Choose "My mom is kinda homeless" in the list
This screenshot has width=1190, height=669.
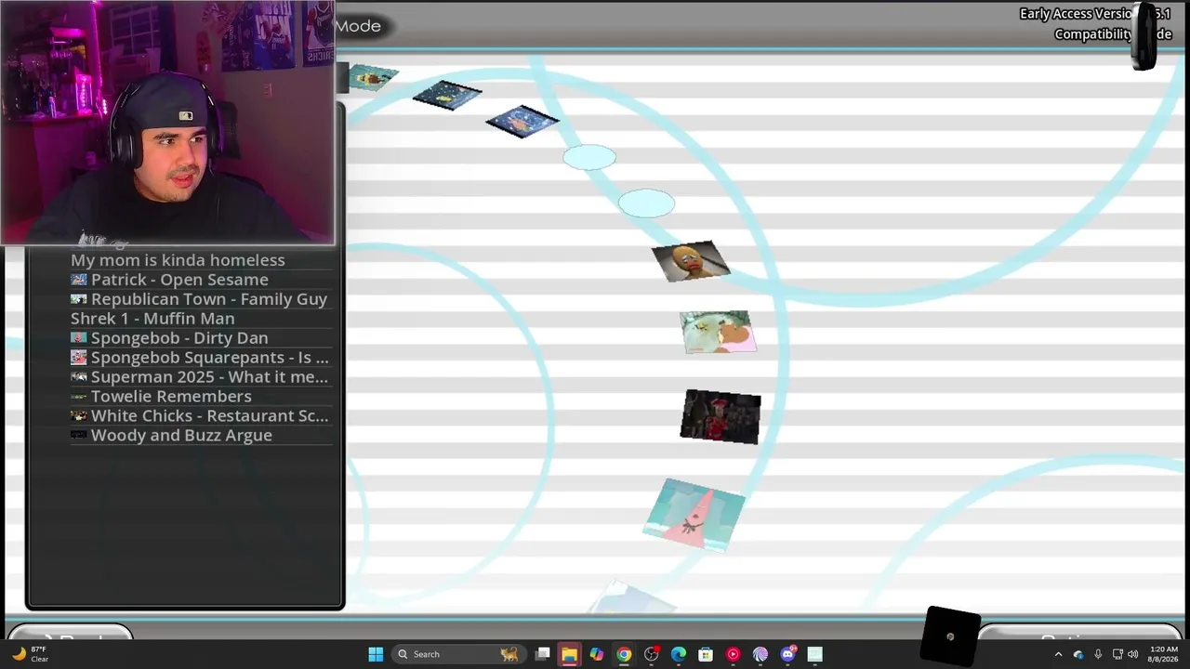pos(178,260)
